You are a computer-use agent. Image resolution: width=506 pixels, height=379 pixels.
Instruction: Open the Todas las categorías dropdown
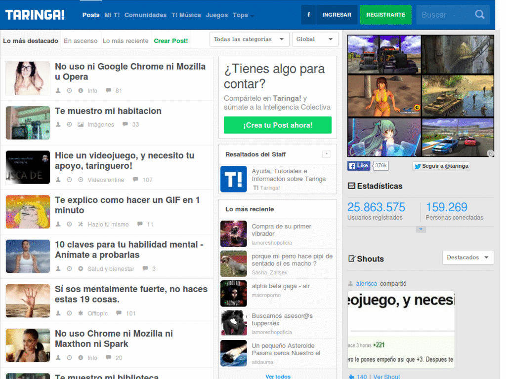pyautogui.click(x=249, y=39)
